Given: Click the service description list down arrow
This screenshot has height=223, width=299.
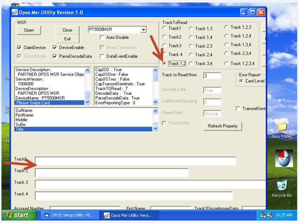Looking at the screenshot, I should click(x=87, y=102).
